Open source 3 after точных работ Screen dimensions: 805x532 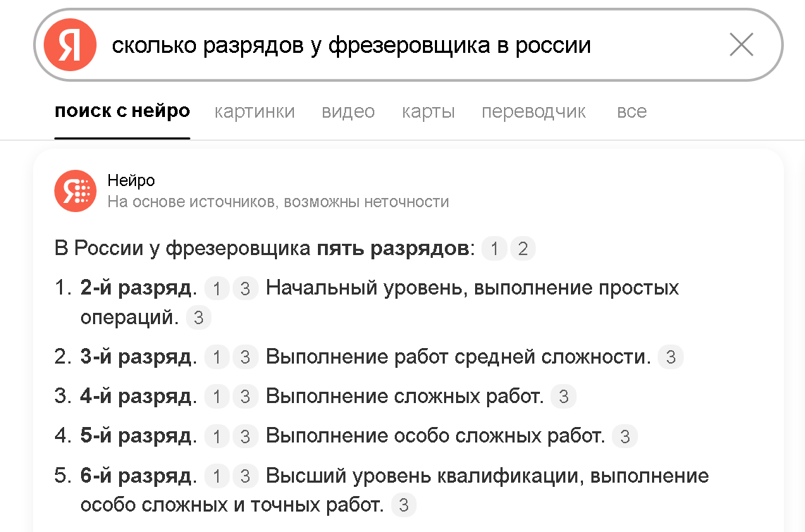pyautogui.click(x=403, y=505)
